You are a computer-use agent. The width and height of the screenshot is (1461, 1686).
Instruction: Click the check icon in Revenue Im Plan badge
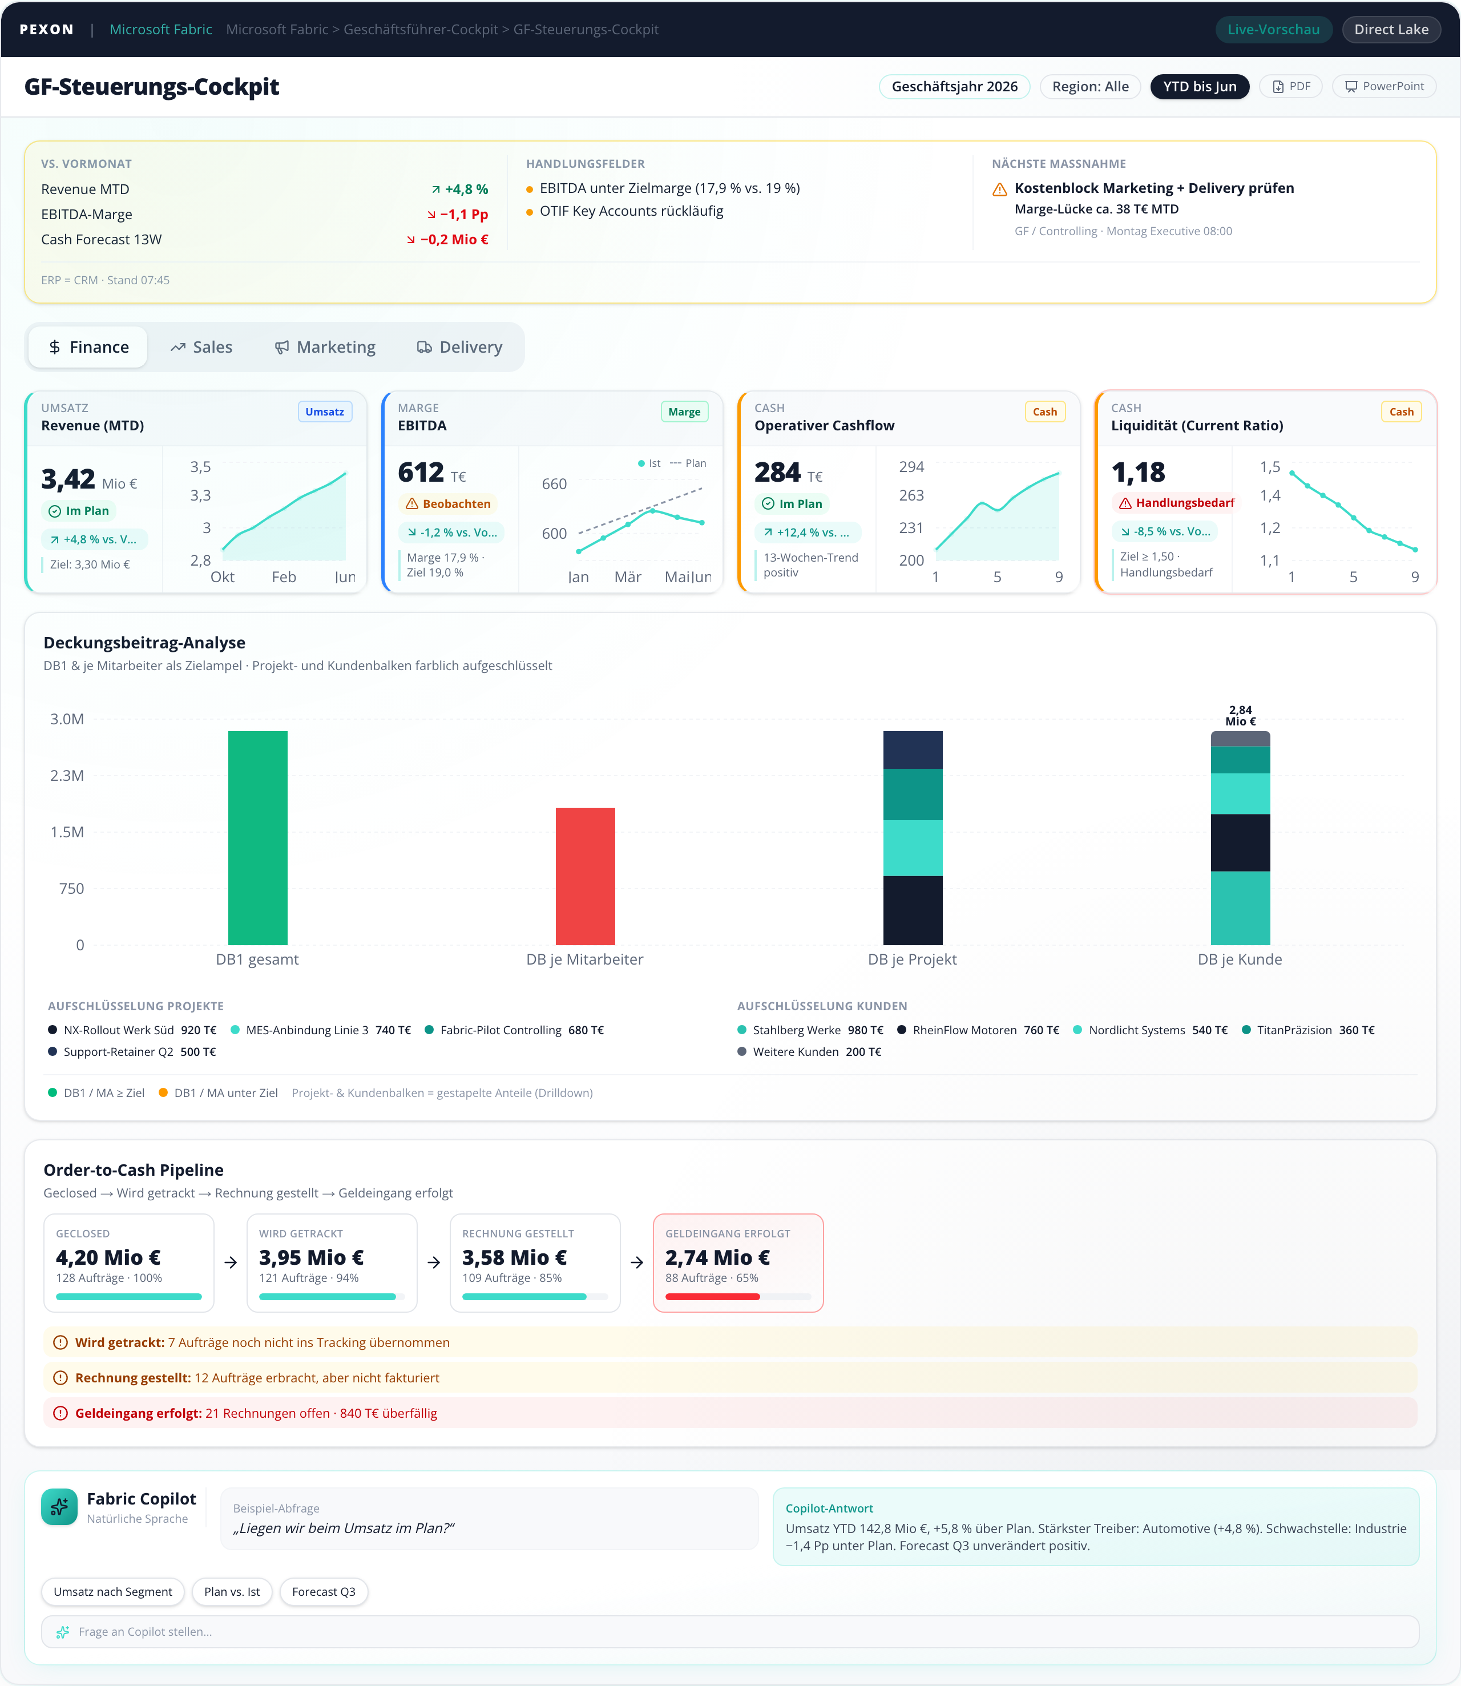pyautogui.click(x=55, y=511)
